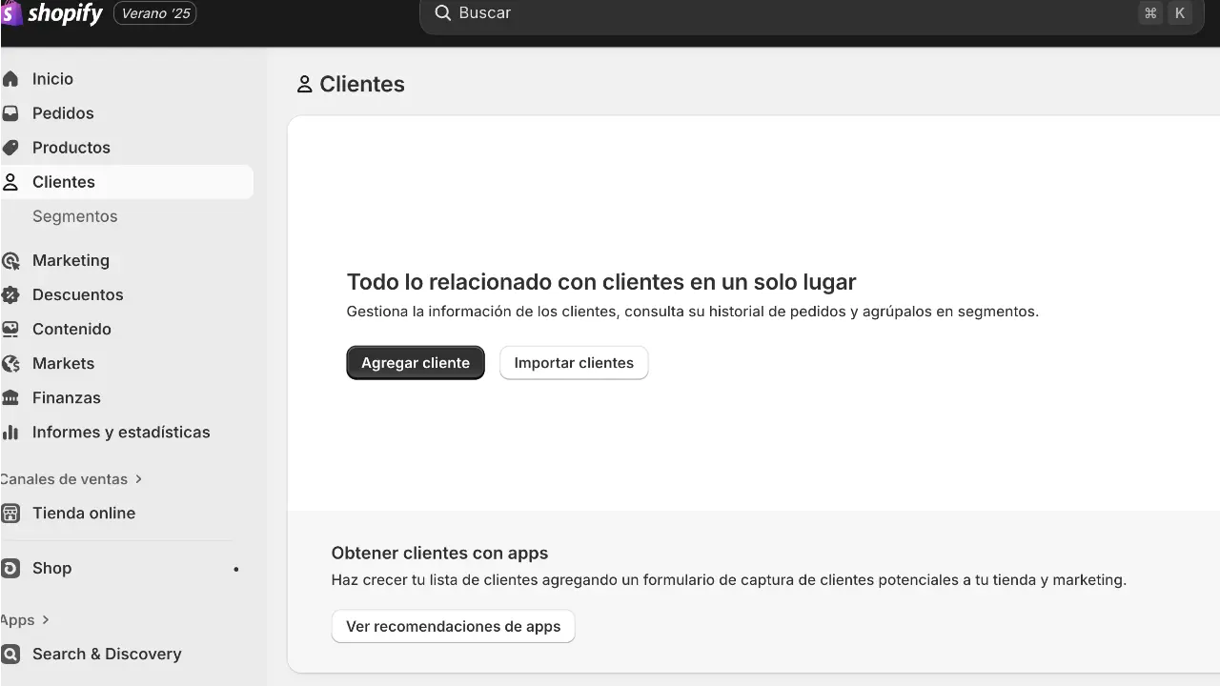Open the Shop sales channel

(x=51, y=568)
